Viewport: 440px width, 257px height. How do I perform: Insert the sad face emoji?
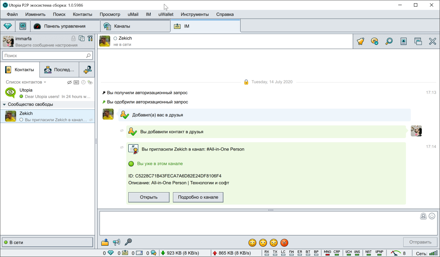[x=274, y=242]
